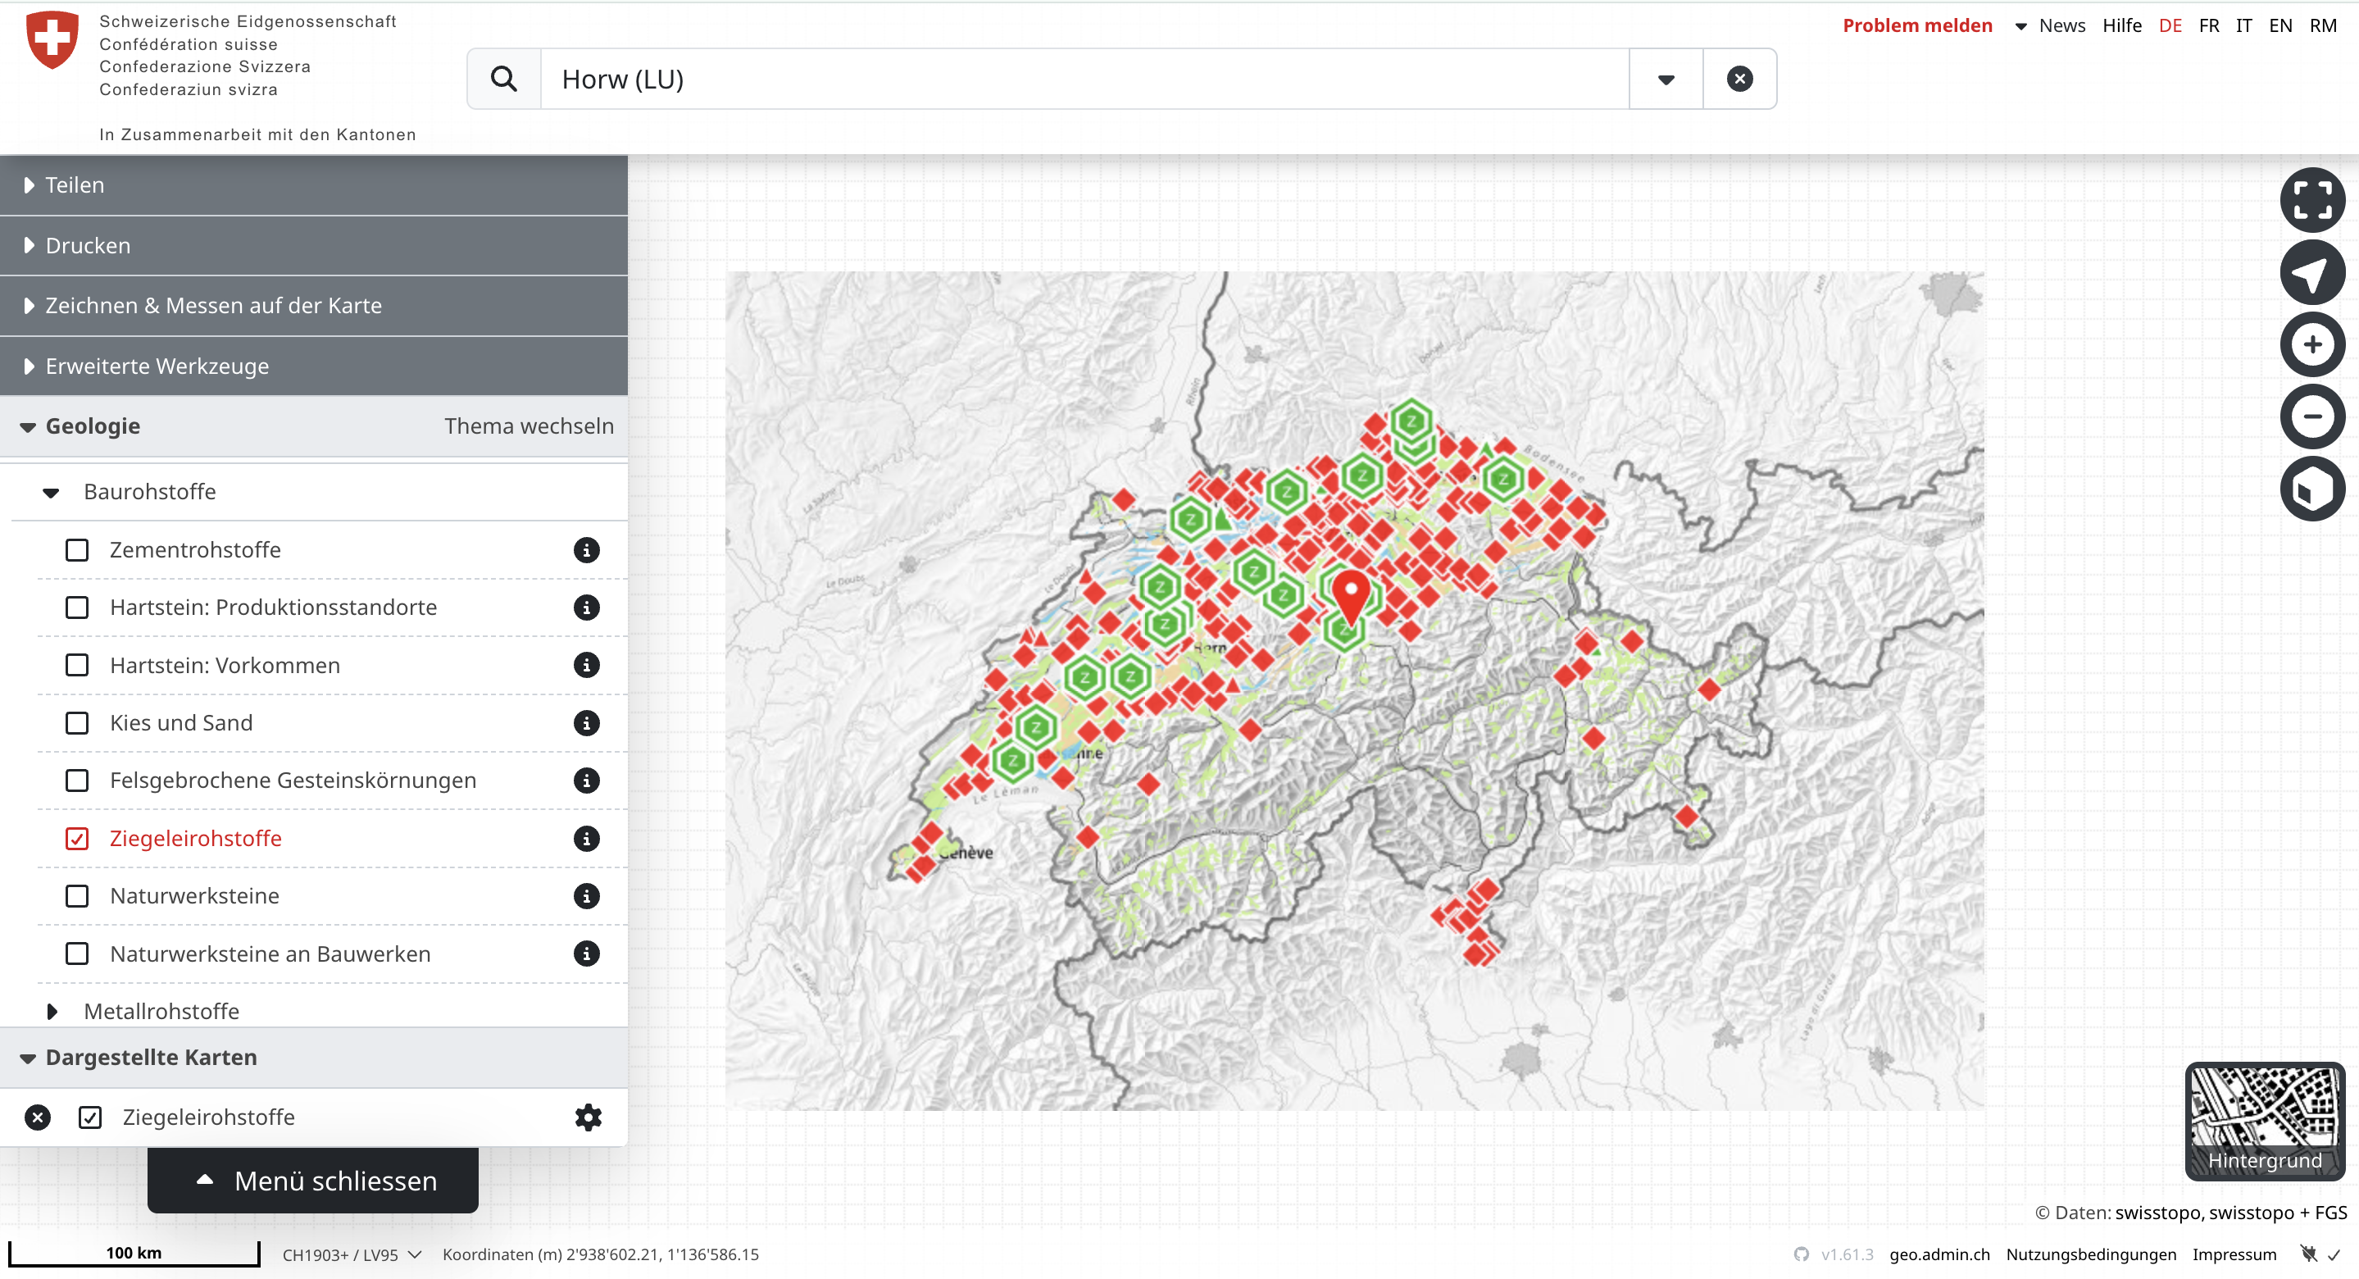
Task: Click Thema wechseln
Action: pyautogui.click(x=529, y=426)
